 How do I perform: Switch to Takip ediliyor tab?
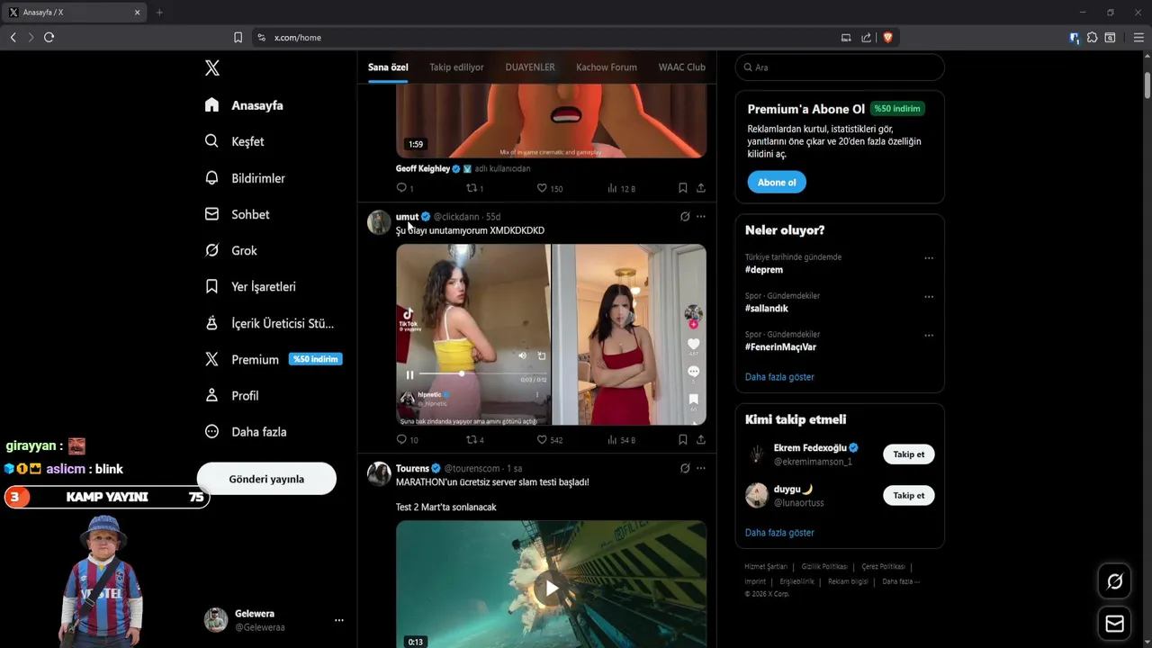click(456, 67)
